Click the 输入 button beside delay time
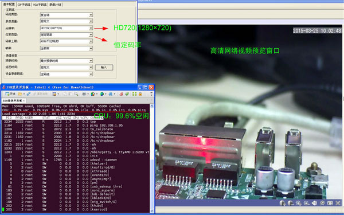344x215 pixels. (104, 67)
